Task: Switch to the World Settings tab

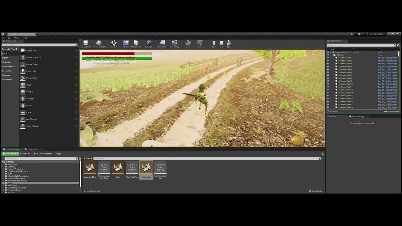Action: click(358, 116)
